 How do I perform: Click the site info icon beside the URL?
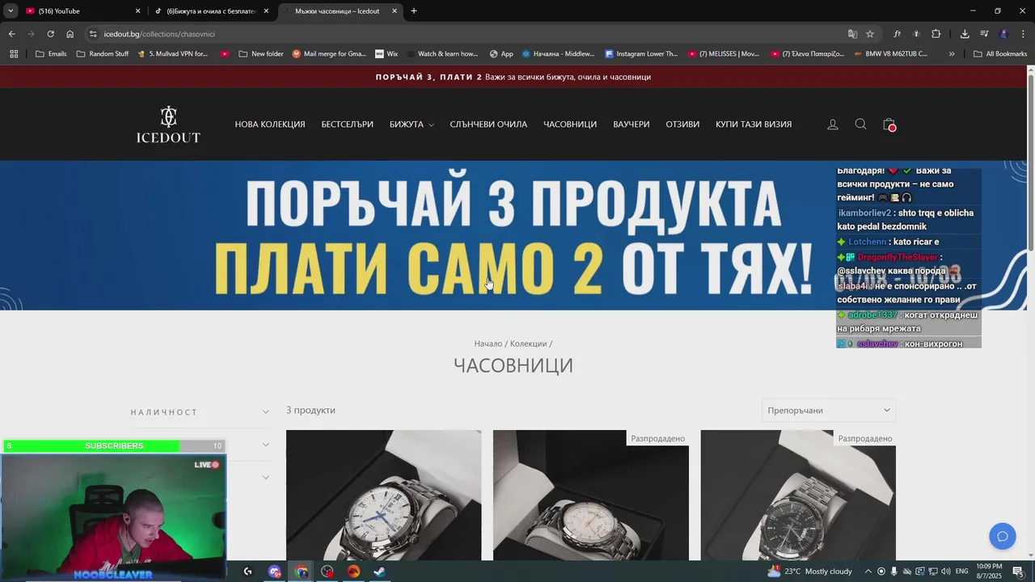(93, 34)
